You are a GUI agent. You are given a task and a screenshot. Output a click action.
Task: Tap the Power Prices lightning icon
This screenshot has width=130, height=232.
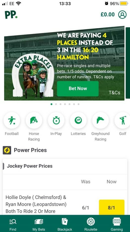pyautogui.click(x=7, y=150)
